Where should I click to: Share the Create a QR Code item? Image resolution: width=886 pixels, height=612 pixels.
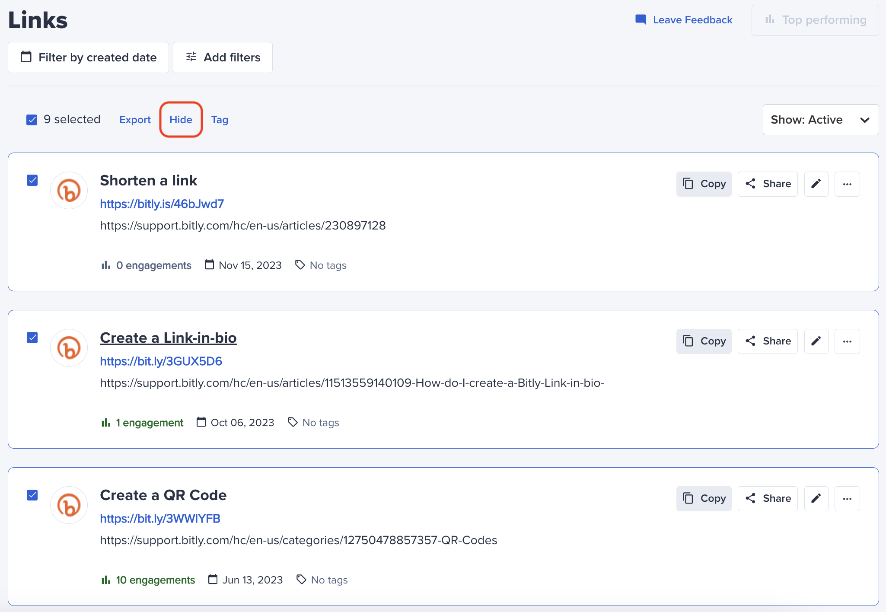(768, 499)
